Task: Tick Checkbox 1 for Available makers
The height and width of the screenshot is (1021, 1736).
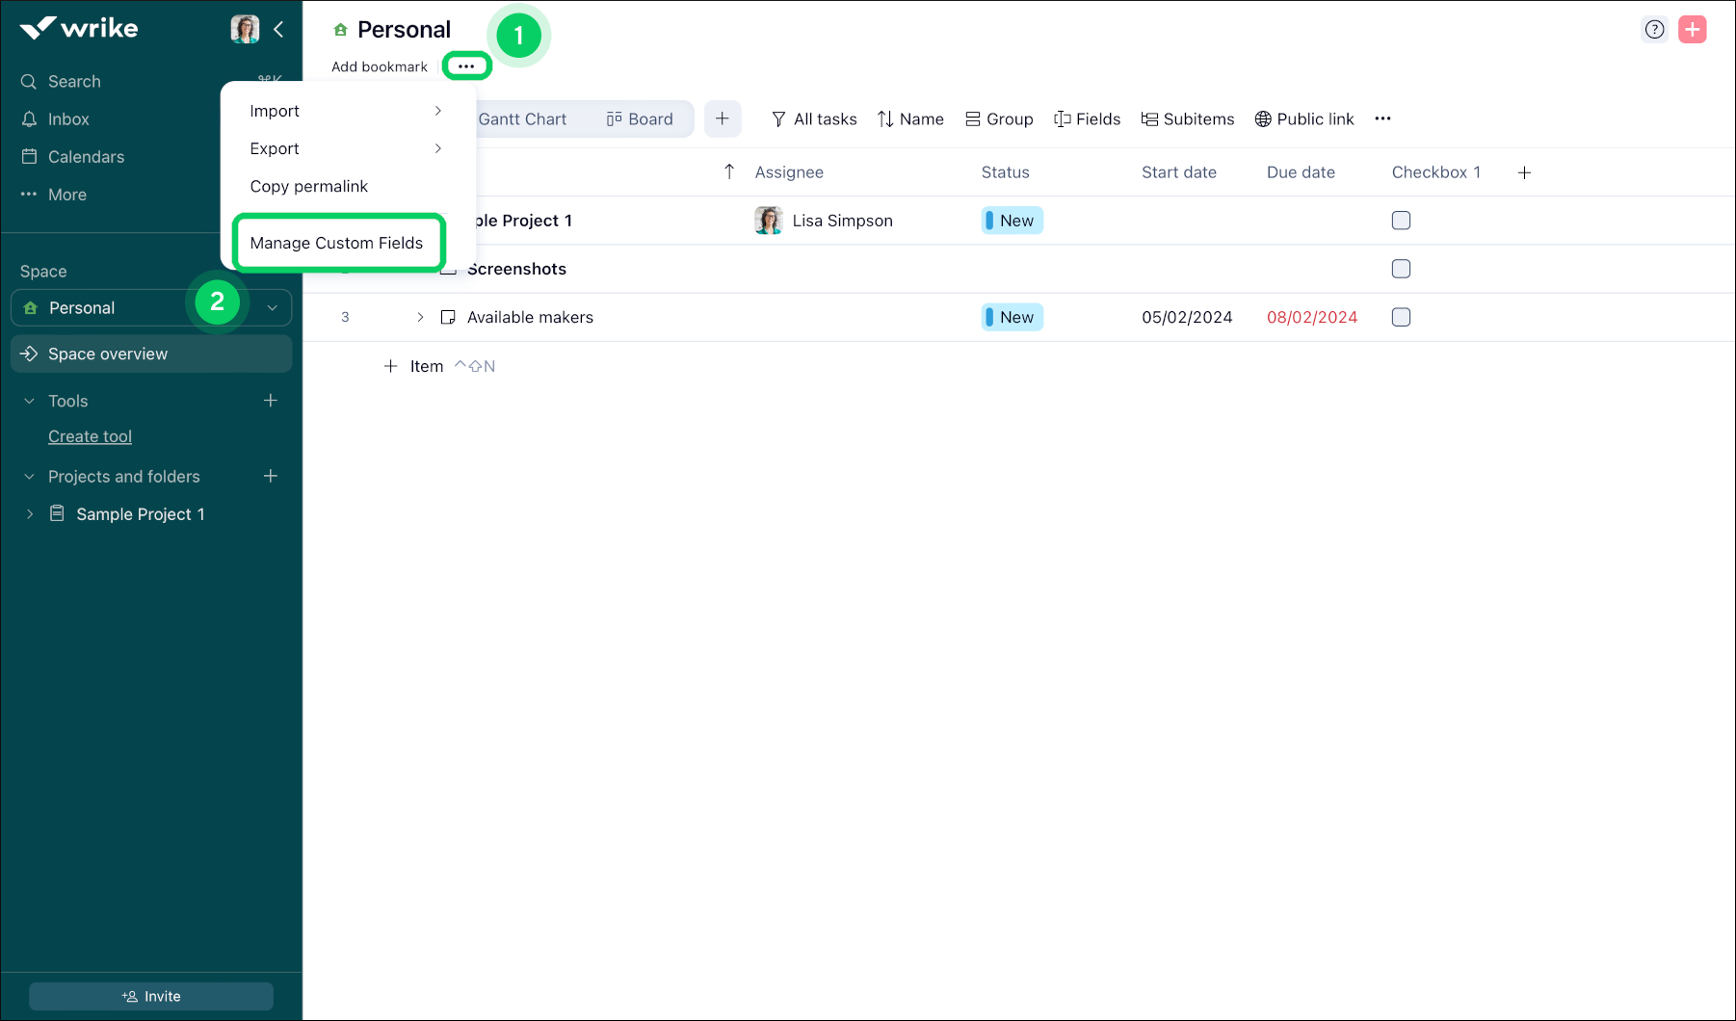Action: click(1401, 317)
